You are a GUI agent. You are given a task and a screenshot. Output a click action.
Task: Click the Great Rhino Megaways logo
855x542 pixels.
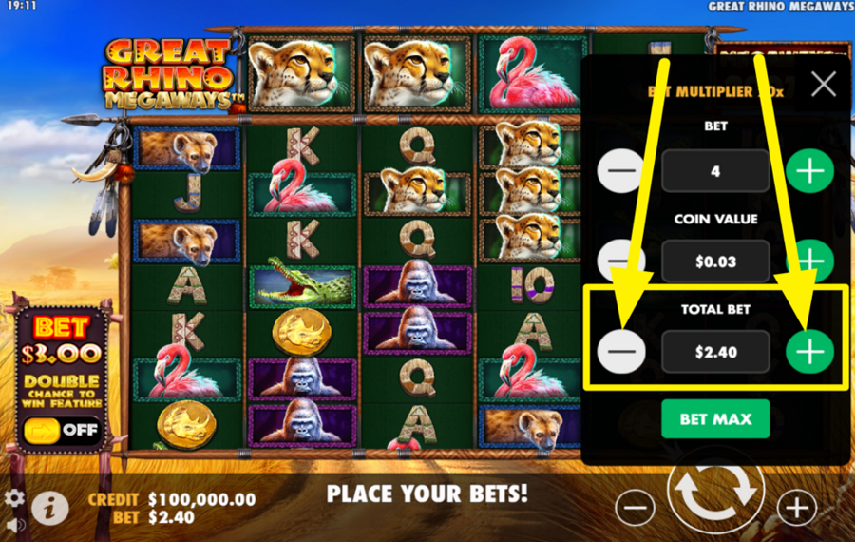click(170, 73)
